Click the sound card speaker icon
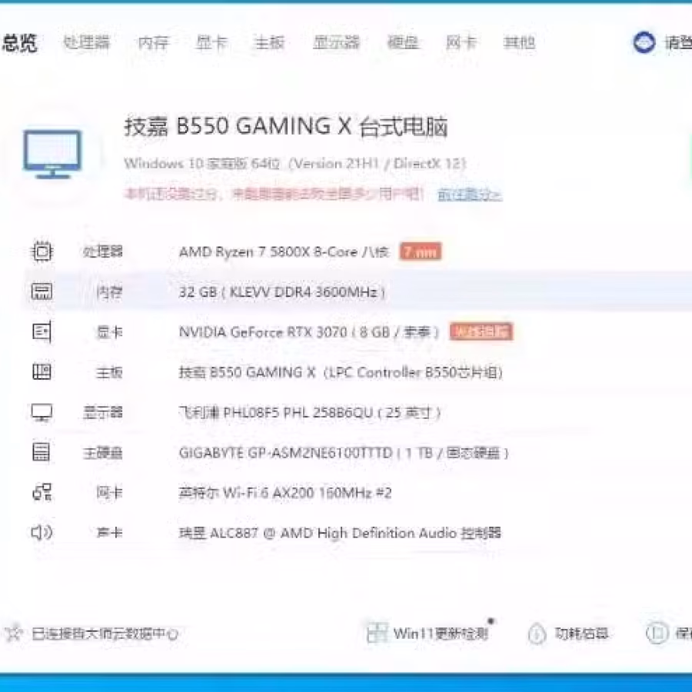692x692 pixels. [x=42, y=533]
